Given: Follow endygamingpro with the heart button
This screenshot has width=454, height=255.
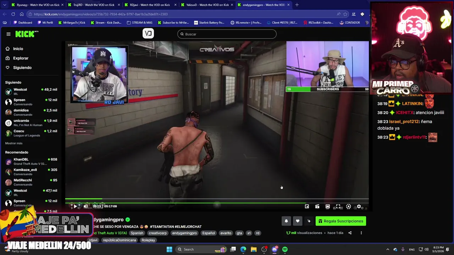Looking at the screenshot, I should coord(298,221).
